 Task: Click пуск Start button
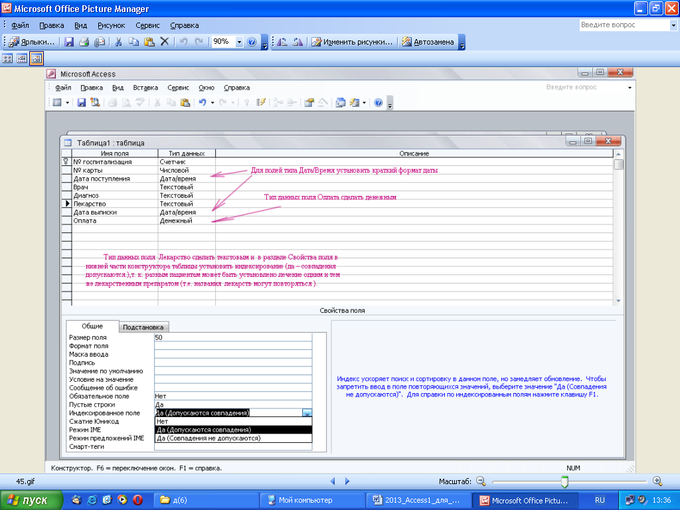point(31,501)
